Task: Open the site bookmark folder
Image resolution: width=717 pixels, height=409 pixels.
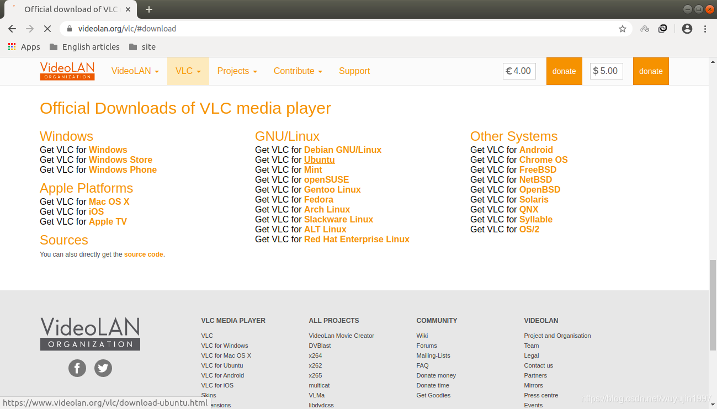Action: (142, 47)
